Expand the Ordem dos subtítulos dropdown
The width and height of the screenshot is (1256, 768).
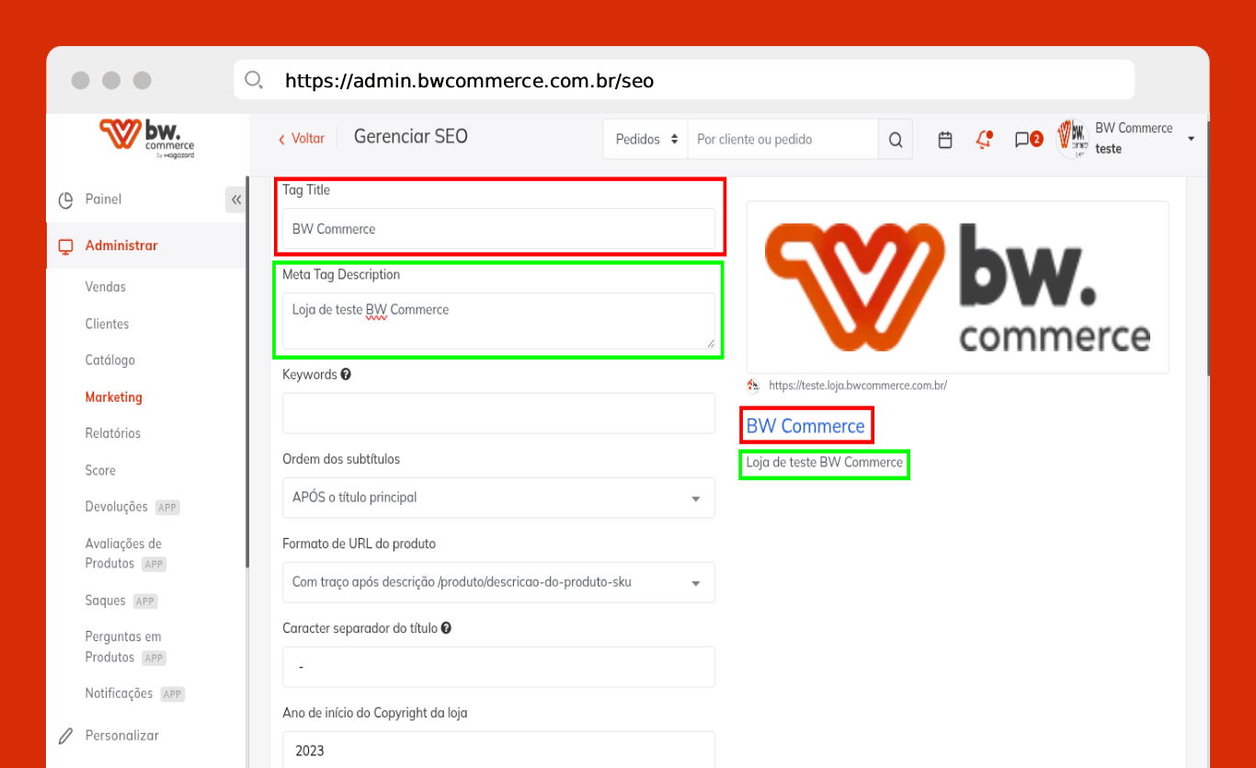498,498
